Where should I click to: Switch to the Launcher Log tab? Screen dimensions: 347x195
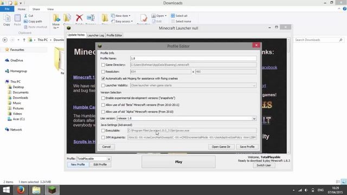[95, 35]
